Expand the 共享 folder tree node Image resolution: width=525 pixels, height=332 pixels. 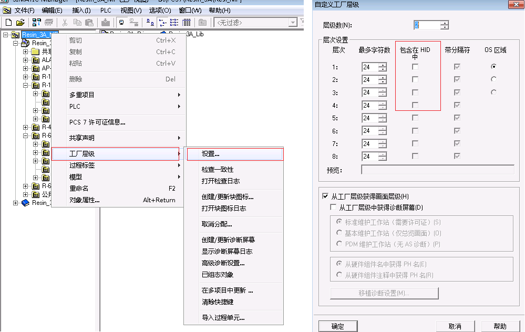pos(25,51)
